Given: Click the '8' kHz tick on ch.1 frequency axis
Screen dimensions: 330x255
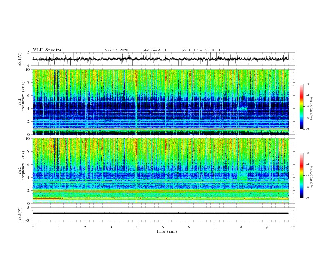Looking at the screenshot, I should tap(29, 82).
